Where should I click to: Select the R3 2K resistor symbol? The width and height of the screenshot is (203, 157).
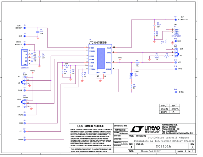[82, 75]
